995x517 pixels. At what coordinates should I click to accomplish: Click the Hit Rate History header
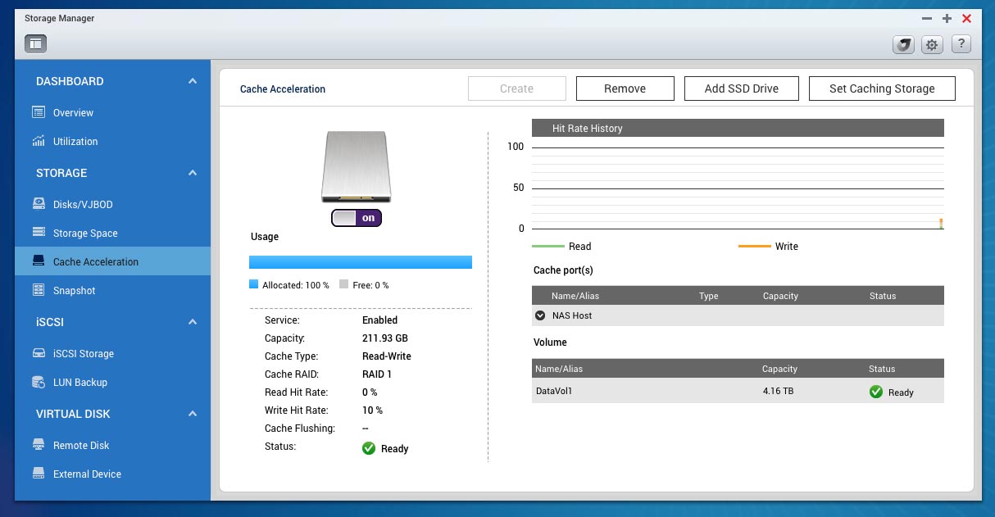point(738,128)
